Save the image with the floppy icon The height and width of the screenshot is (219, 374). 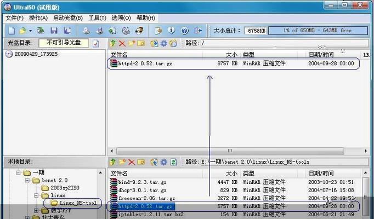click(54, 31)
